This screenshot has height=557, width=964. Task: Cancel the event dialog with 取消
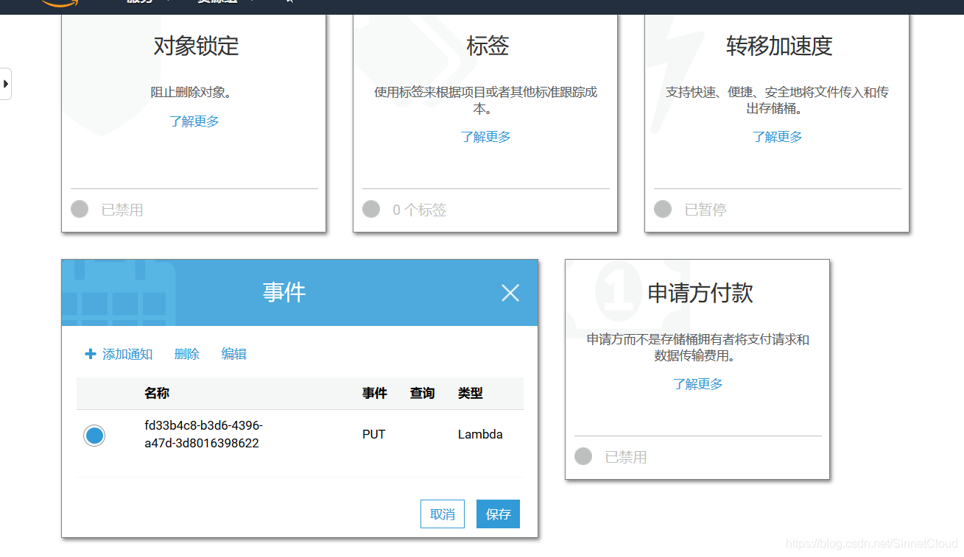pos(442,514)
